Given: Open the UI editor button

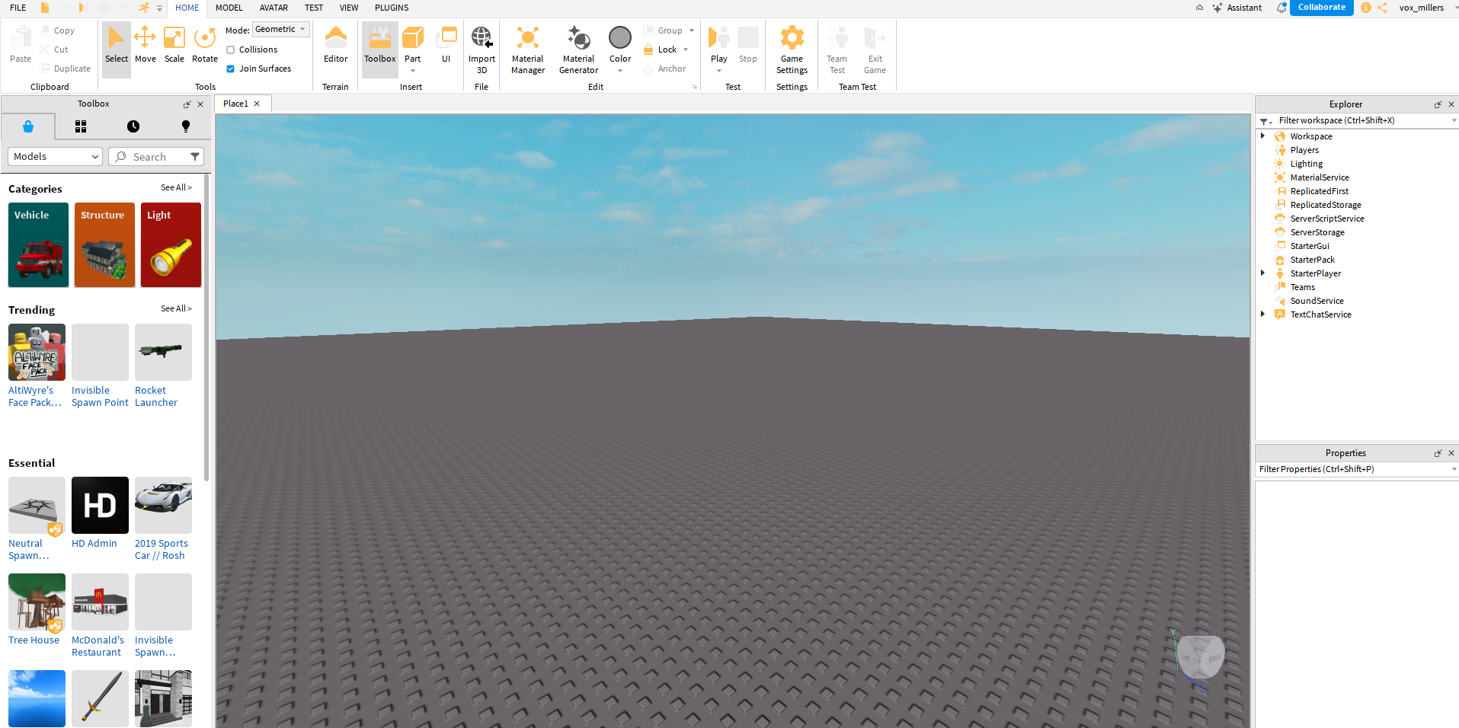Looking at the screenshot, I should click(446, 46).
